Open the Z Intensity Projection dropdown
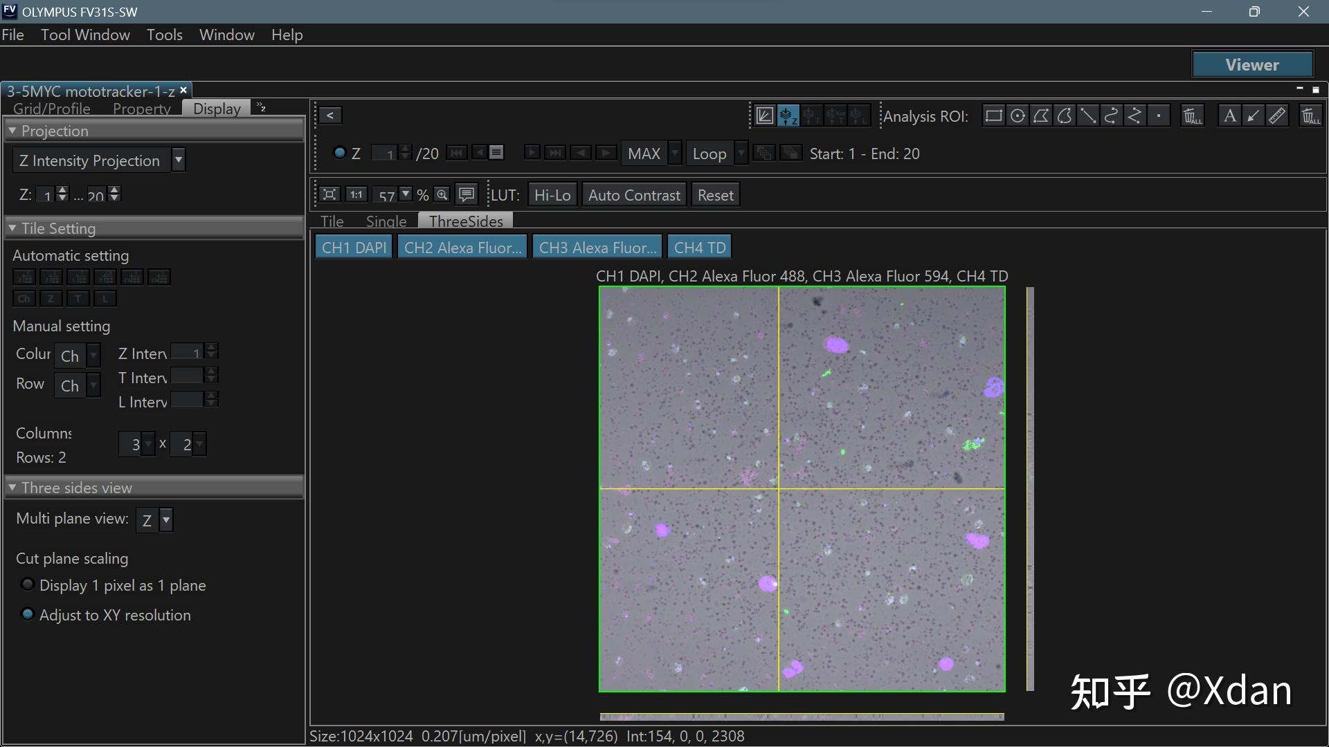Viewport: 1329px width, 747px height. (179, 160)
